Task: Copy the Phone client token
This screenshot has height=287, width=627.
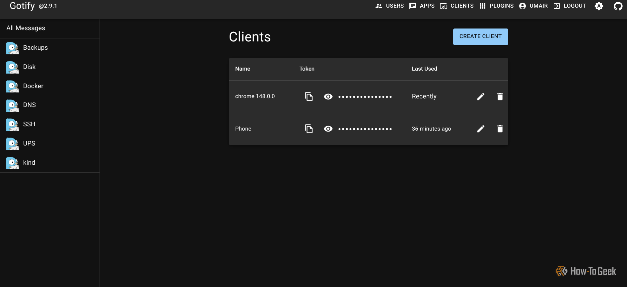Action: tap(309, 129)
